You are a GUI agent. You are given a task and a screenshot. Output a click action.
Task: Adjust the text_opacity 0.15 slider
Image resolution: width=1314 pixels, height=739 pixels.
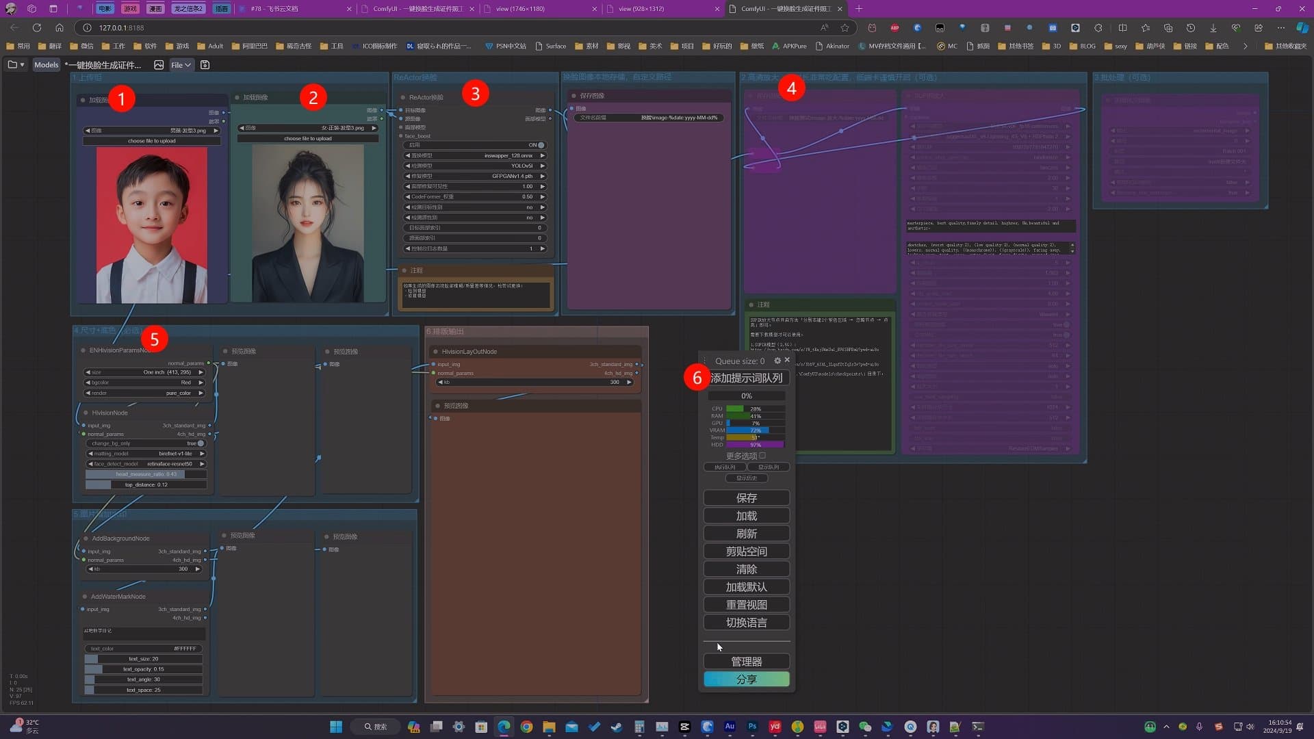pos(144,669)
